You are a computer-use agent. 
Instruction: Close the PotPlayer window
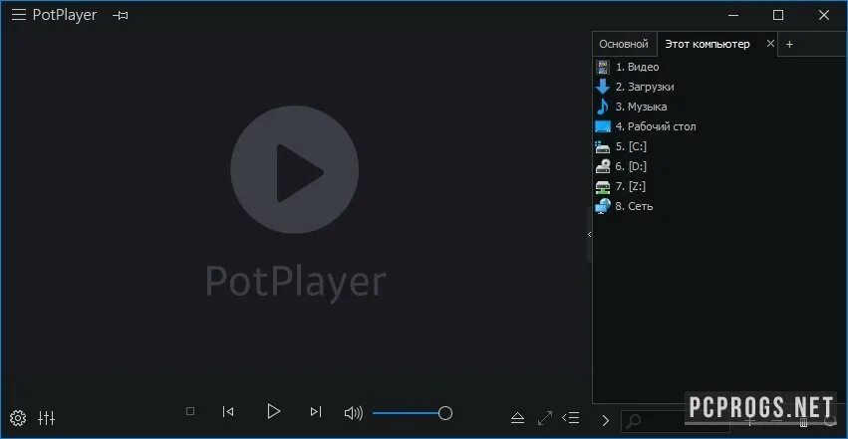tap(824, 15)
